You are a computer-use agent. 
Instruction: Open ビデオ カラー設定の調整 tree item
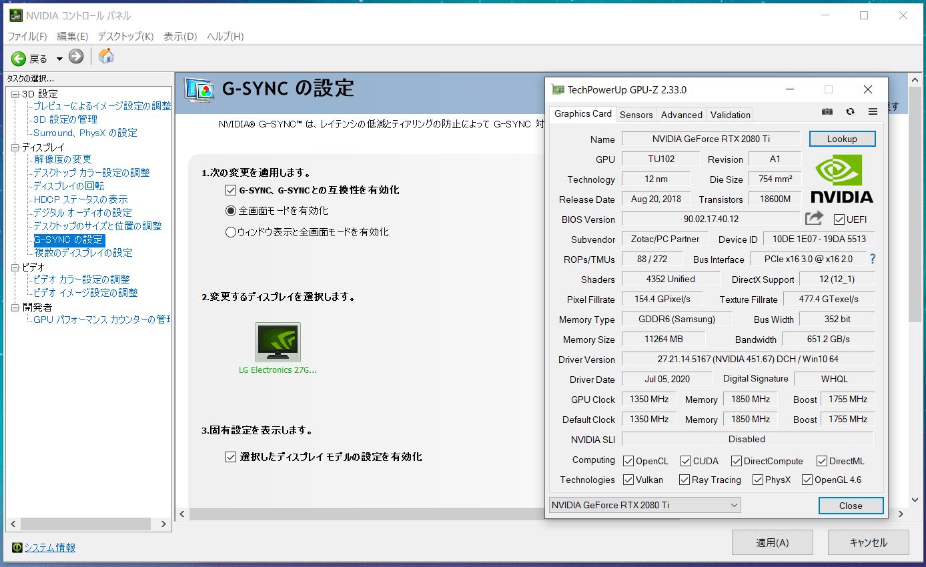tap(82, 279)
